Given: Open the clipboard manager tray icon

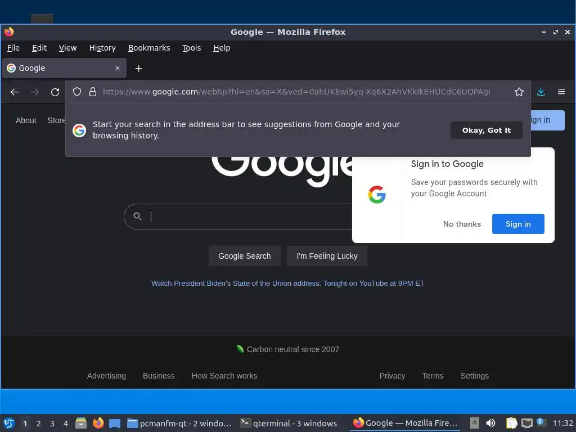Looking at the screenshot, I should pos(511,423).
